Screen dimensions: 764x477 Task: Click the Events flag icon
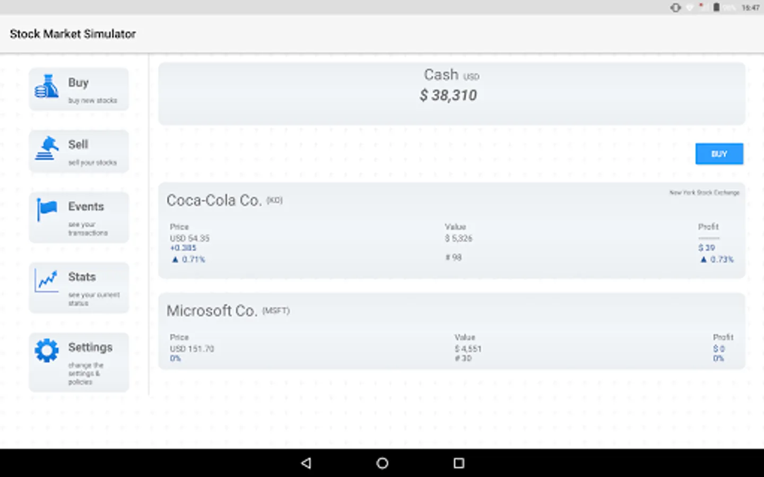point(47,209)
